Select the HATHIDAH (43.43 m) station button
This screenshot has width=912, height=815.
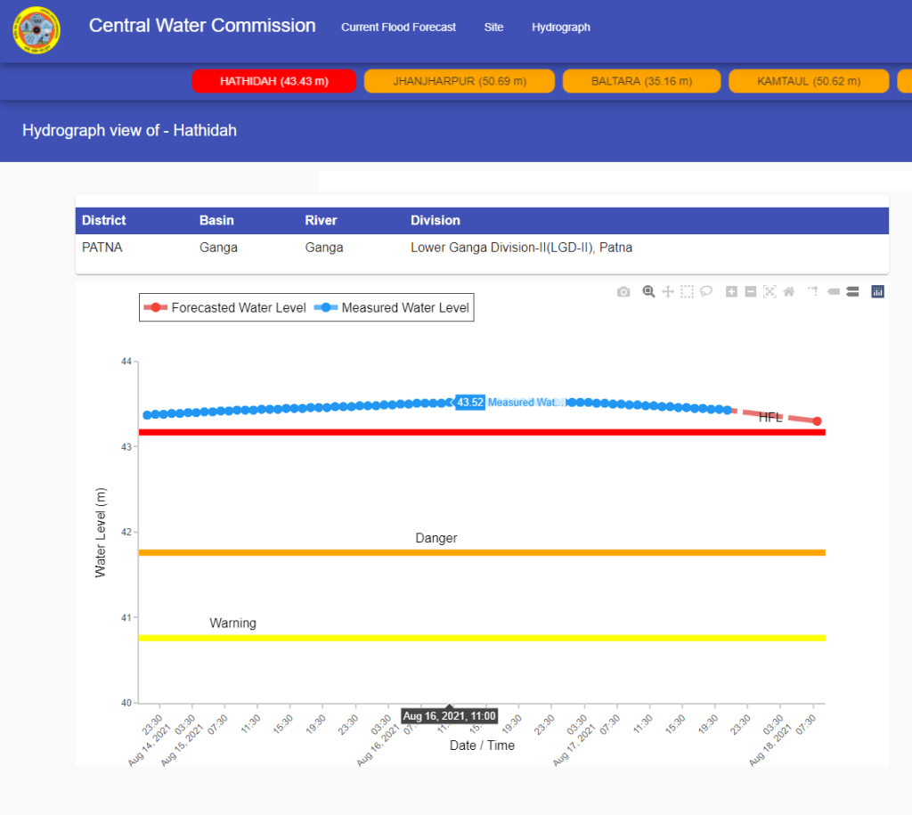tap(274, 81)
